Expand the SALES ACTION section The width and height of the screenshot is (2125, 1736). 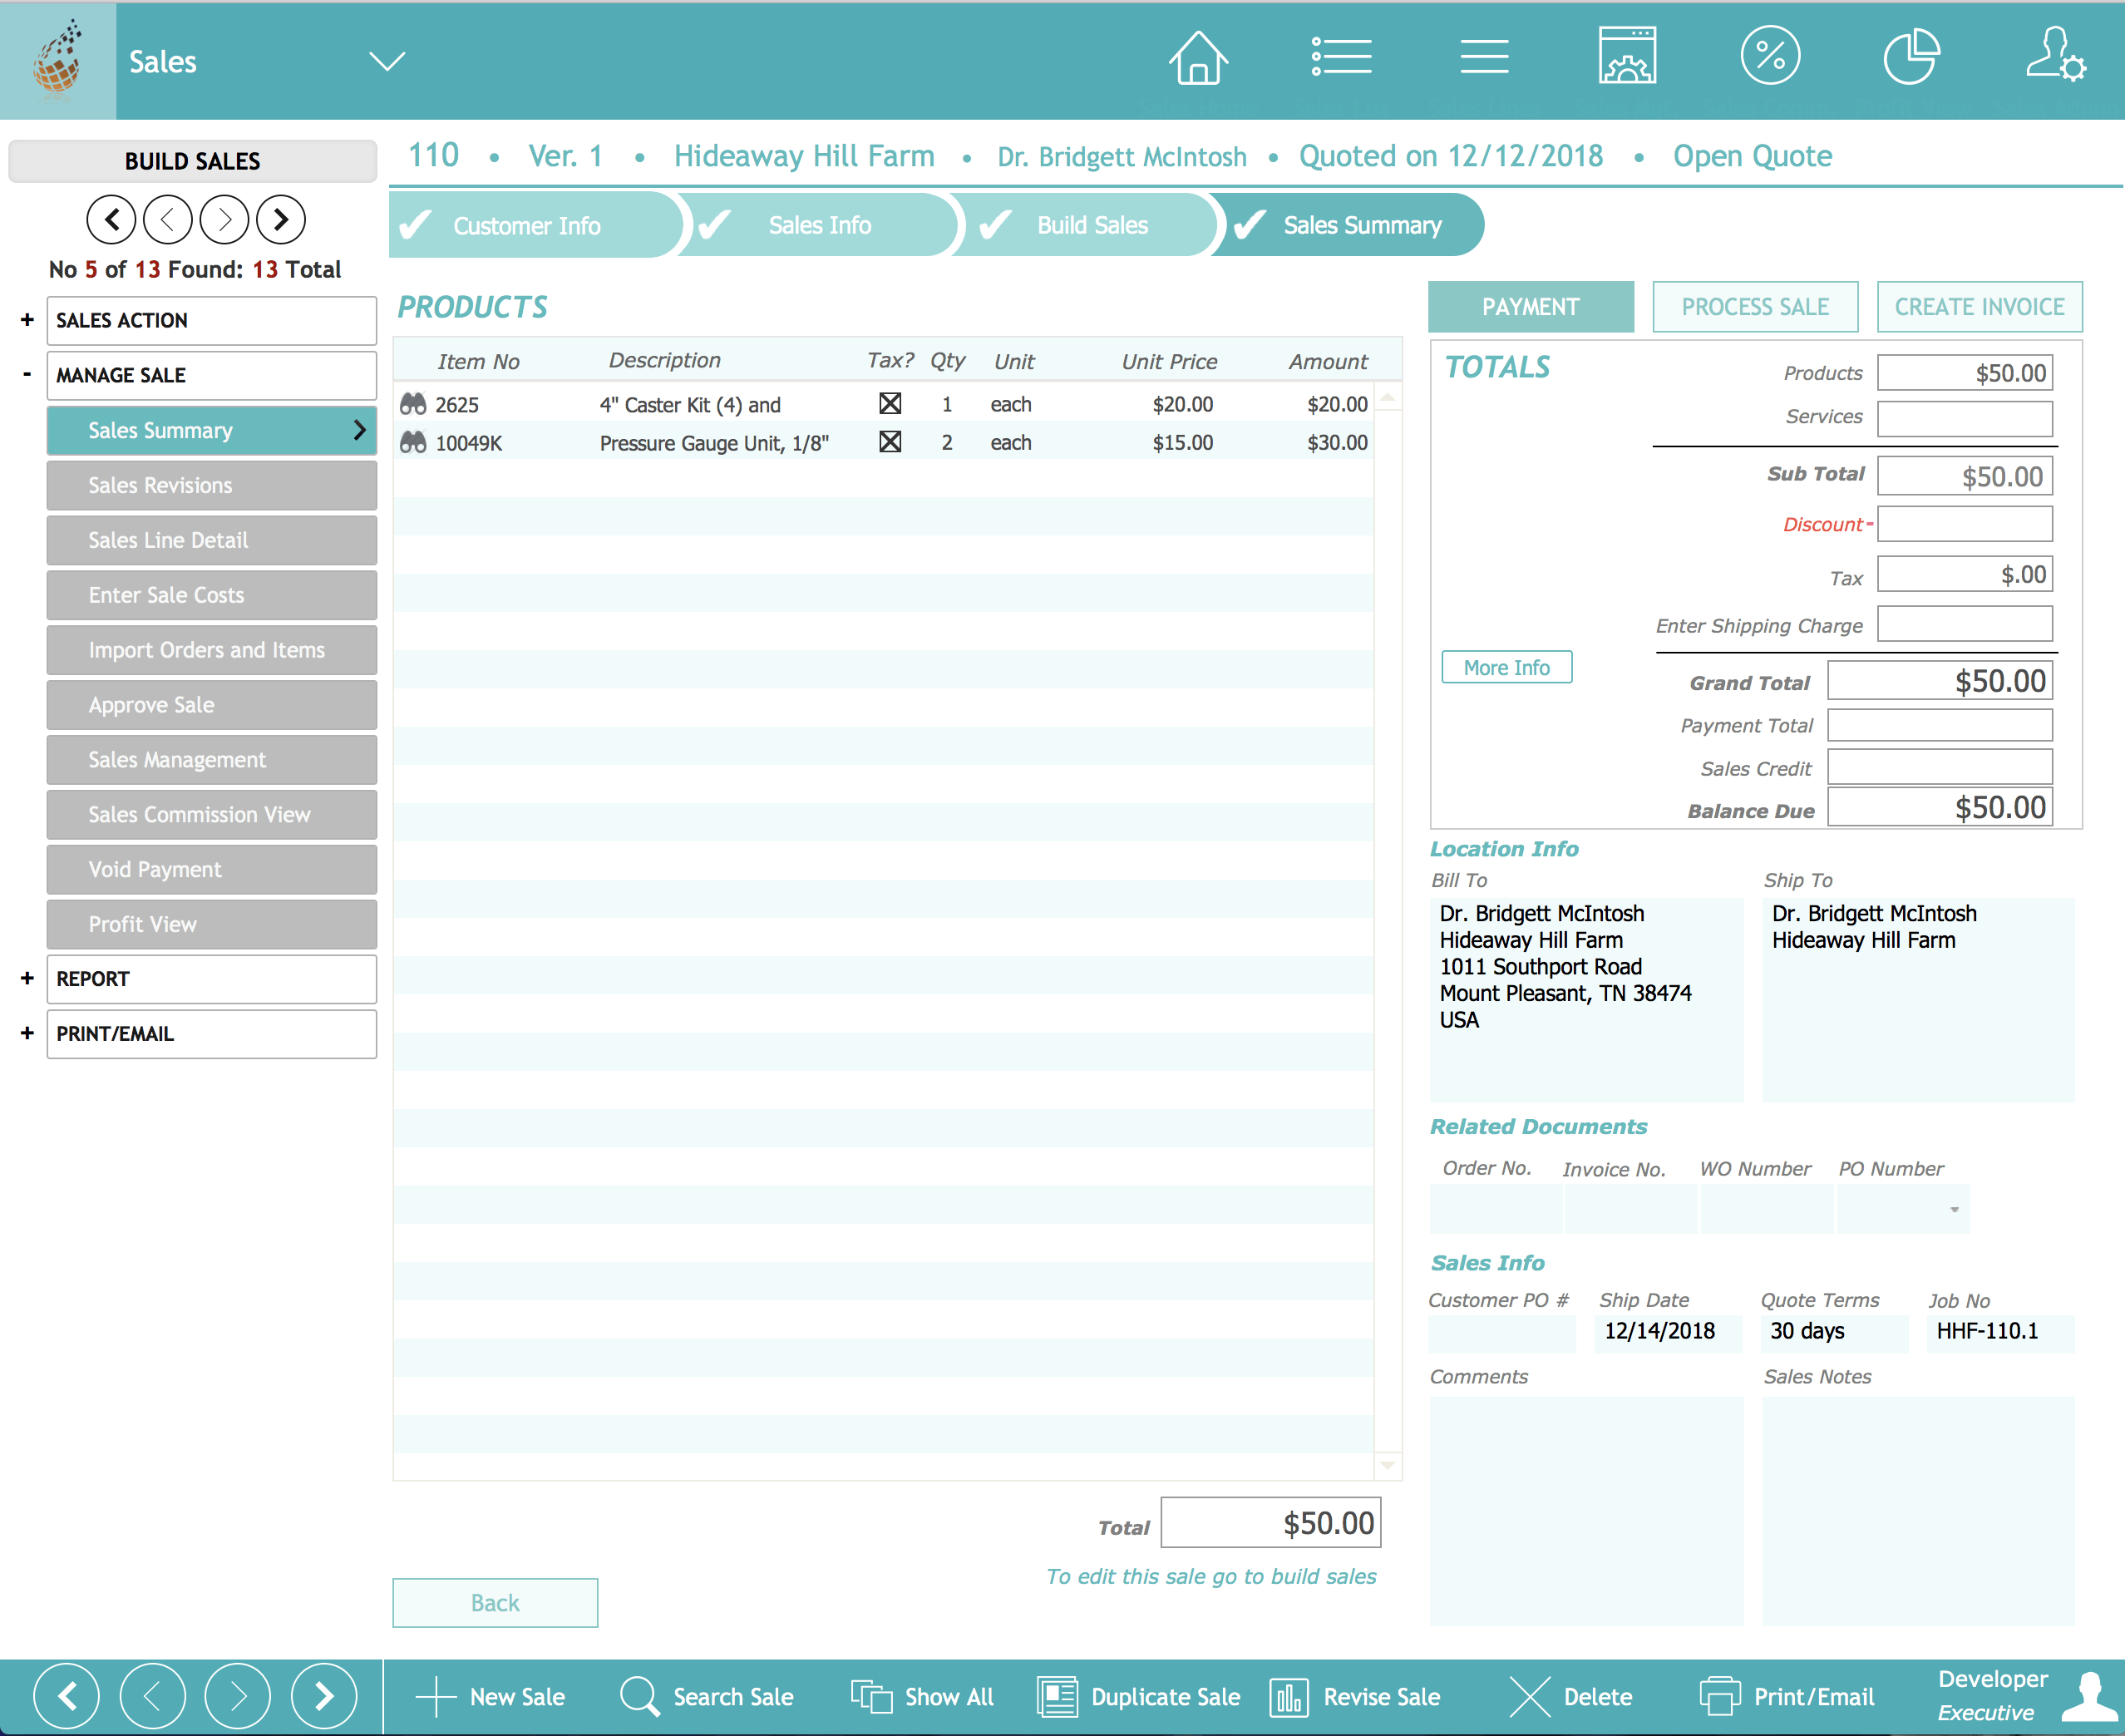point(27,320)
